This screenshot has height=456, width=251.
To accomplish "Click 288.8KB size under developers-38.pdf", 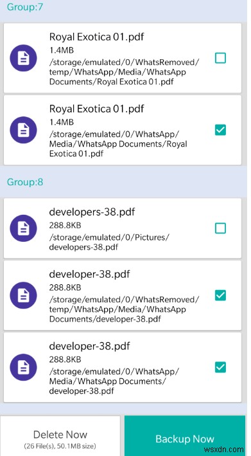I will click(x=65, y=225).
